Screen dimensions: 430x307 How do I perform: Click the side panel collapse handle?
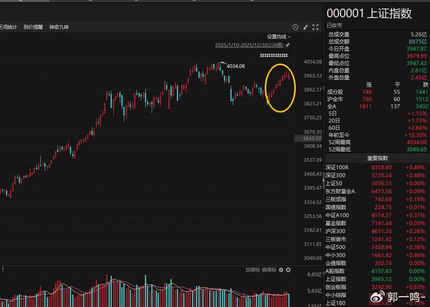point(324,180)
